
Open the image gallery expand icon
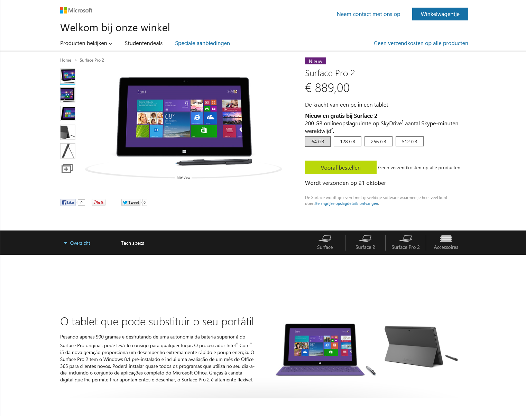[x=67, y=169]
